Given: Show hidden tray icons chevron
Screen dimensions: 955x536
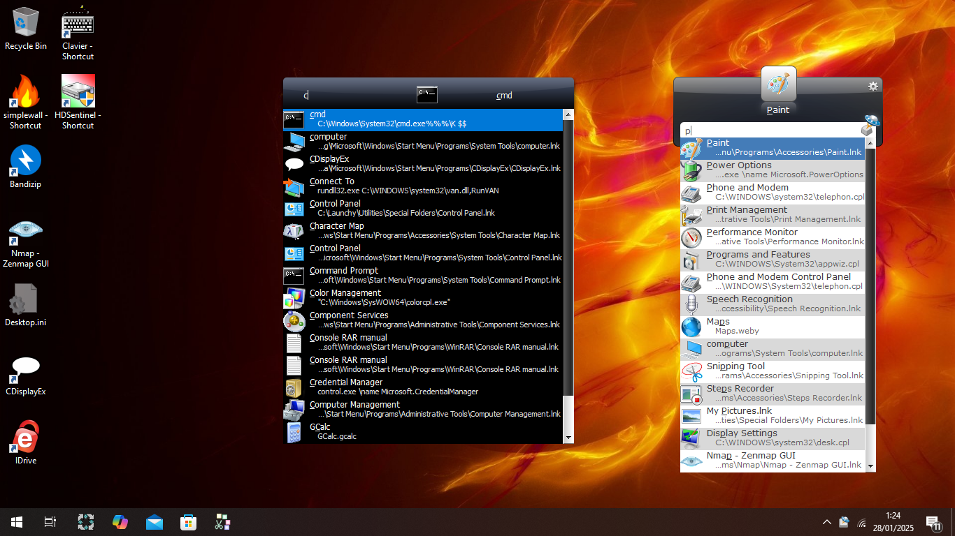Looking at the screenshot, I should [x=827, y=522].
